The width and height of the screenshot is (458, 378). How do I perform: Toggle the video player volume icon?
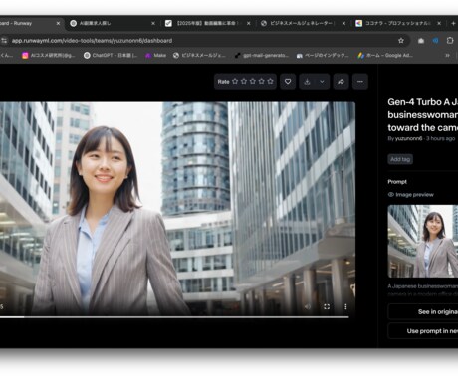tap(308, 307)
